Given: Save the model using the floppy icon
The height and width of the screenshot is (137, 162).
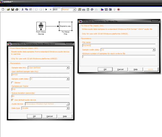Looking at the screenshot, I should tap(13, 9).
